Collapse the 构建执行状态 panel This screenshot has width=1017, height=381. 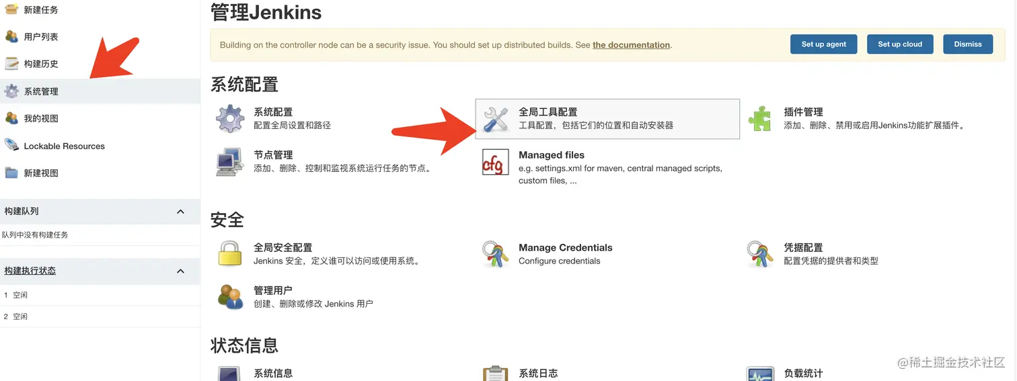click(180, 271)
